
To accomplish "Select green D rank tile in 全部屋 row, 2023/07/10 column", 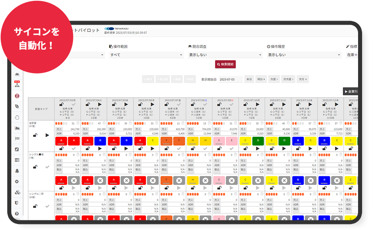I will coord(258,141).
